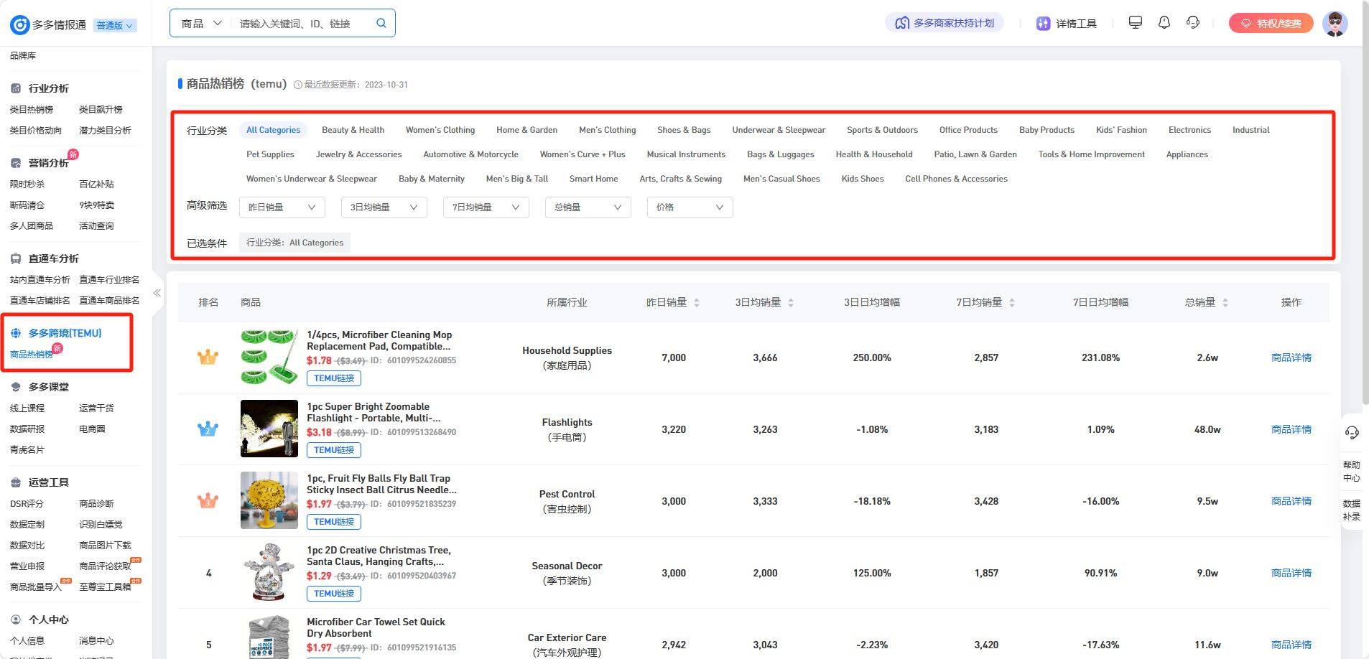
Task: Click 多多商家扶持计划 button
Action: [944, 23]
